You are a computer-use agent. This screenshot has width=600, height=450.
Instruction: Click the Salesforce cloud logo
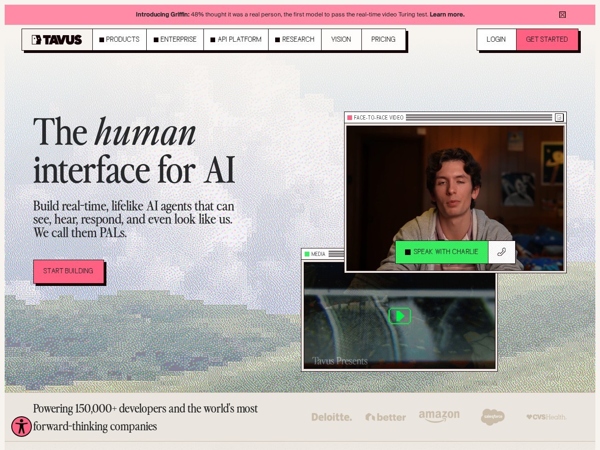tap(493, 417)
